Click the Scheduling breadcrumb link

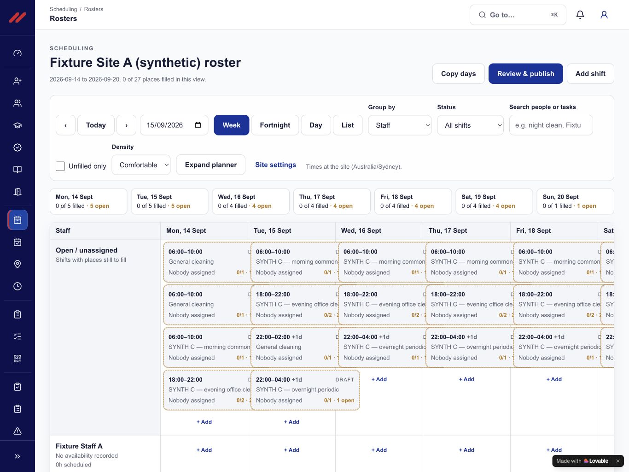[x=63, y=9]
